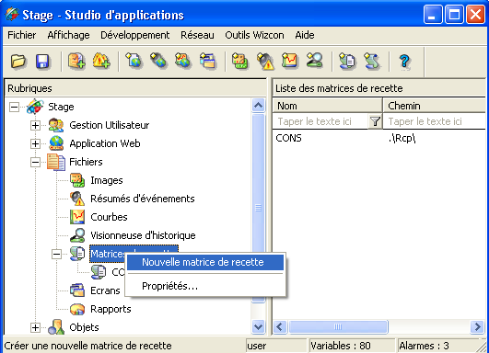This screenshot has width=489, height=353.
Task: Click new chart toolbar icon
Action: click(290, 61)
